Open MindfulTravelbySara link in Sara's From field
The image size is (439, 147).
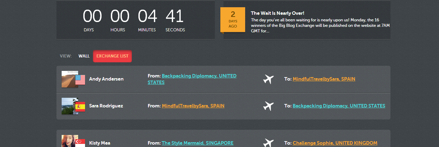[193, 106]
